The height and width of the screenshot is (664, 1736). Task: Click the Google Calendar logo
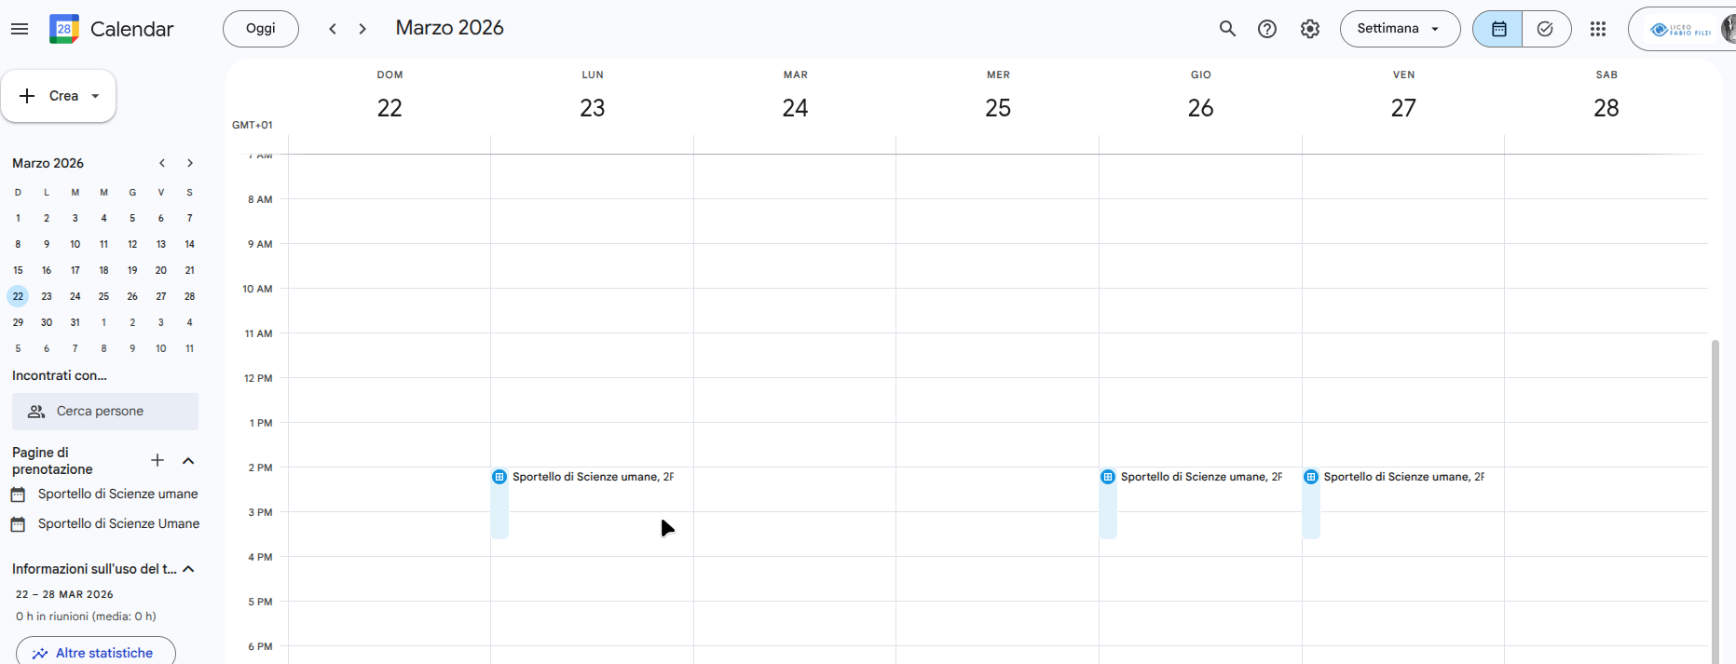click(64, 29)
